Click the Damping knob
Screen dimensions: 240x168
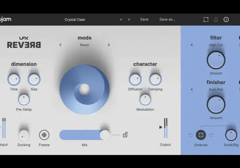(x=155, y=79)
